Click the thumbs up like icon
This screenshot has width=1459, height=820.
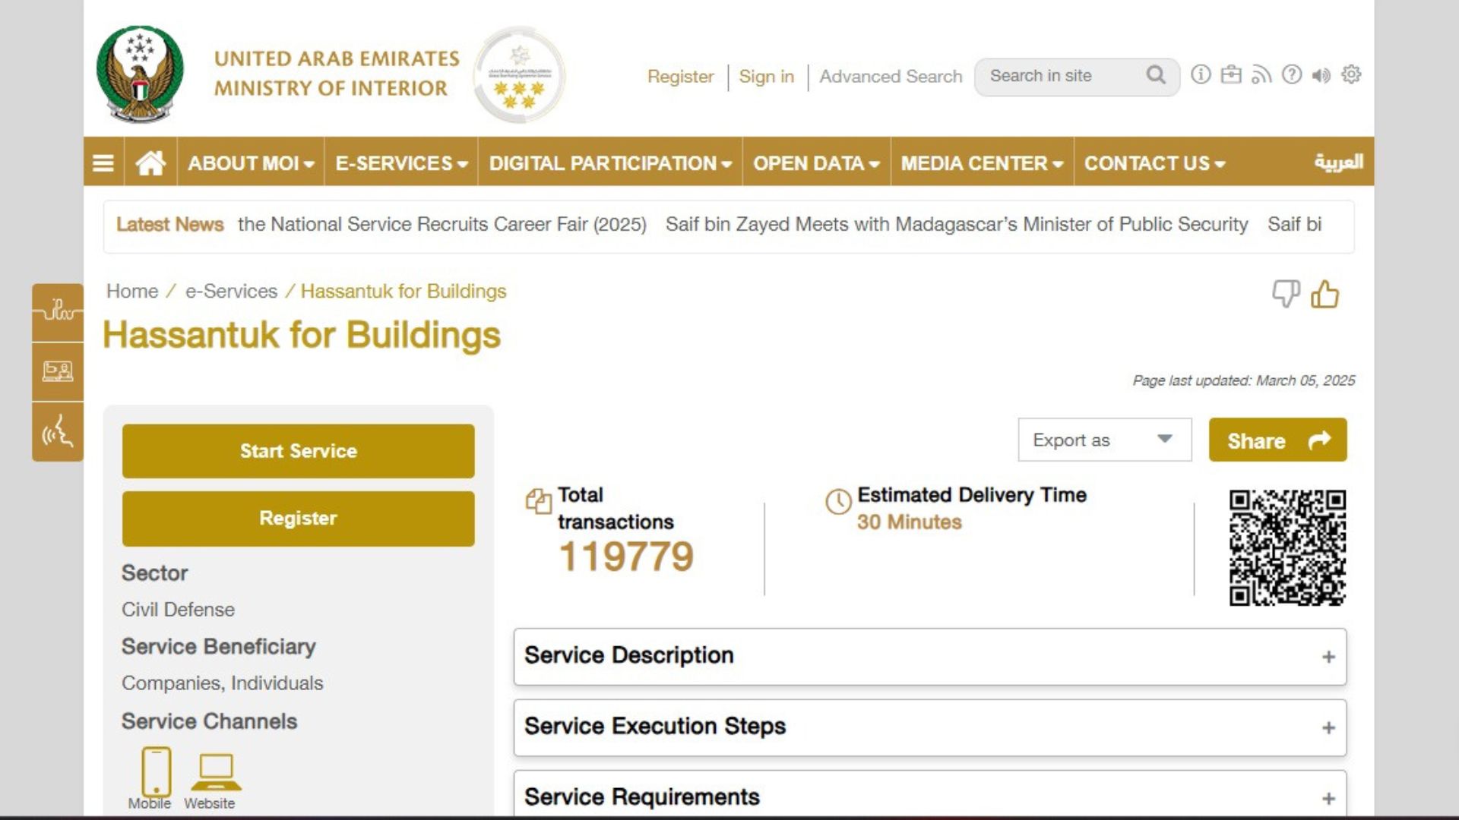(x=1324, y=294)
